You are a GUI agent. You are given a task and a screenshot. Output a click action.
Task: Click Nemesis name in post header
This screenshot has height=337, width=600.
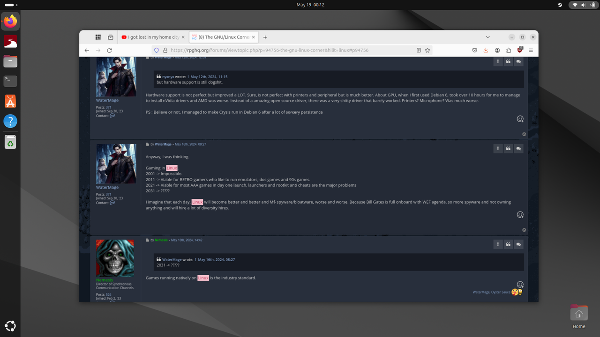click(161, 240)
